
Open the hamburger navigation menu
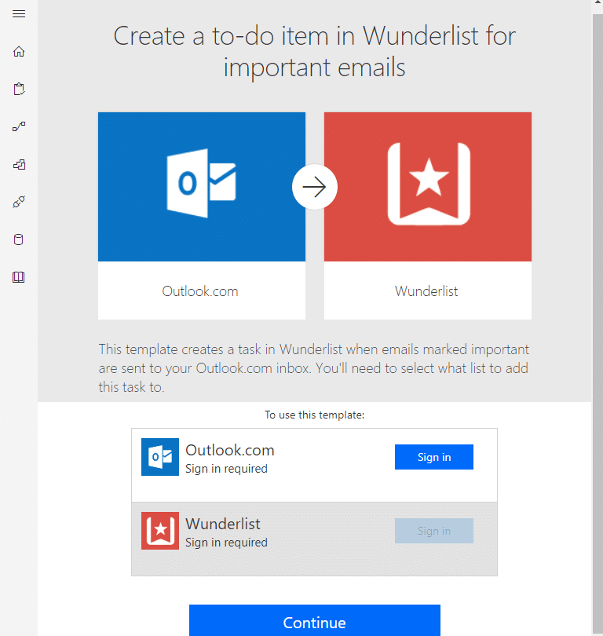(x=19, y=14)
